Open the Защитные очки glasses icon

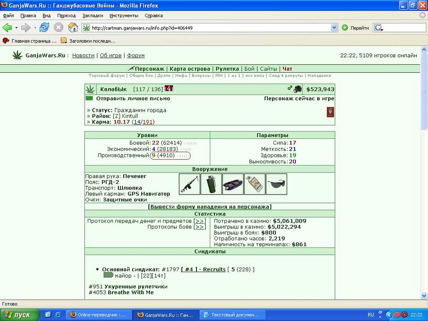(277, 184)
